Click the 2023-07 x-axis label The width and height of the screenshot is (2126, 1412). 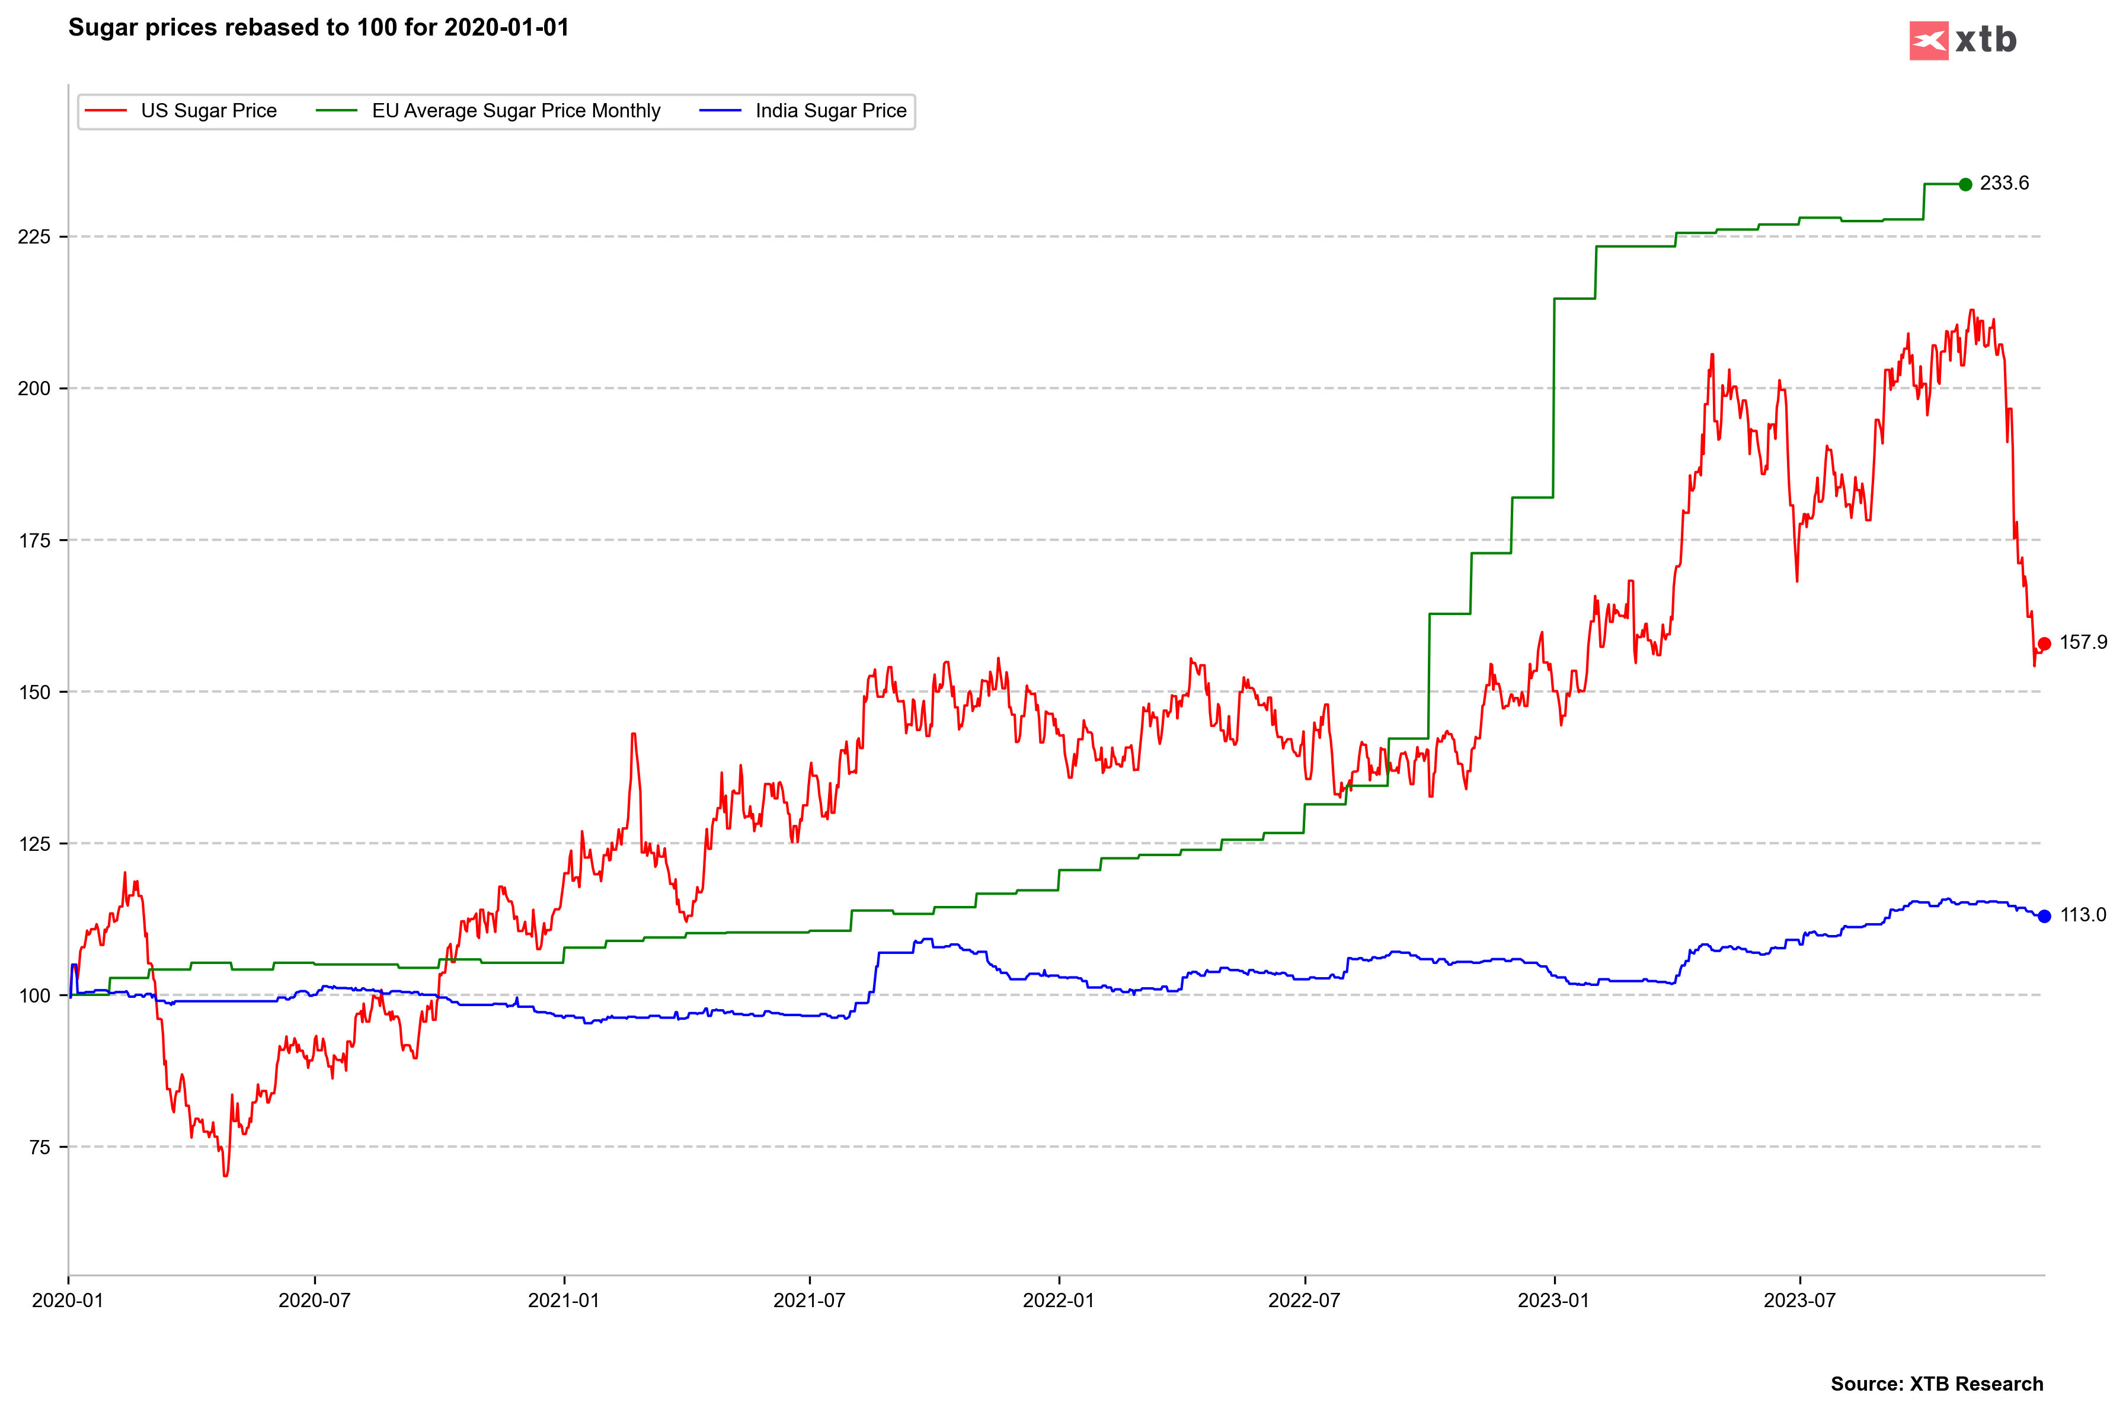tap(1799, 1301)
